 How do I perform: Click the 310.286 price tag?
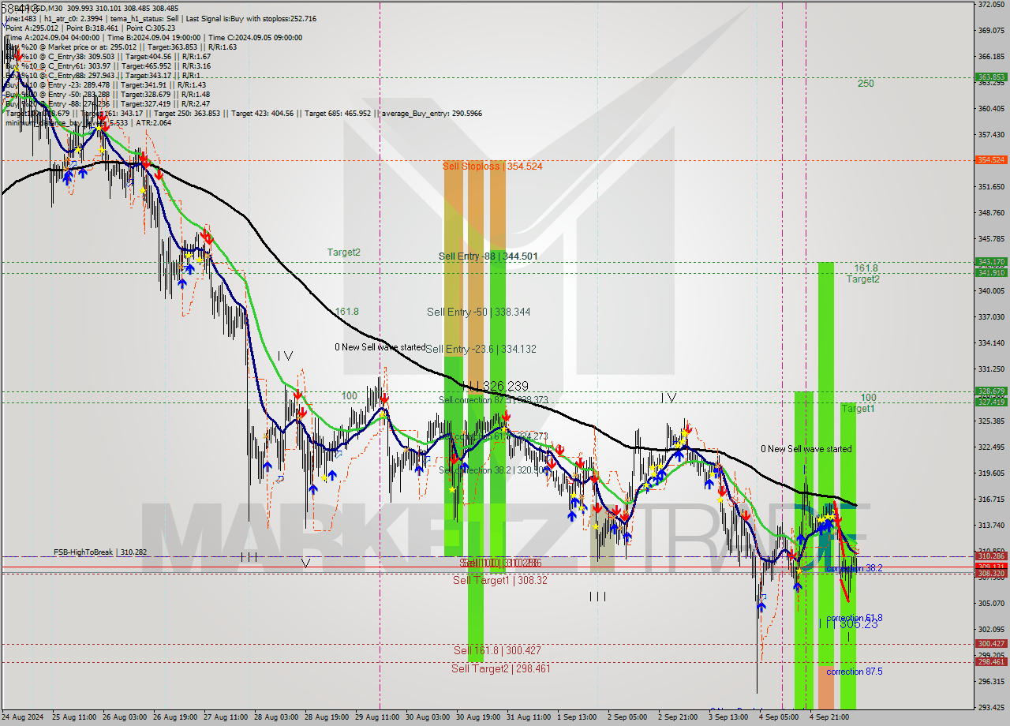click(991, 556)
